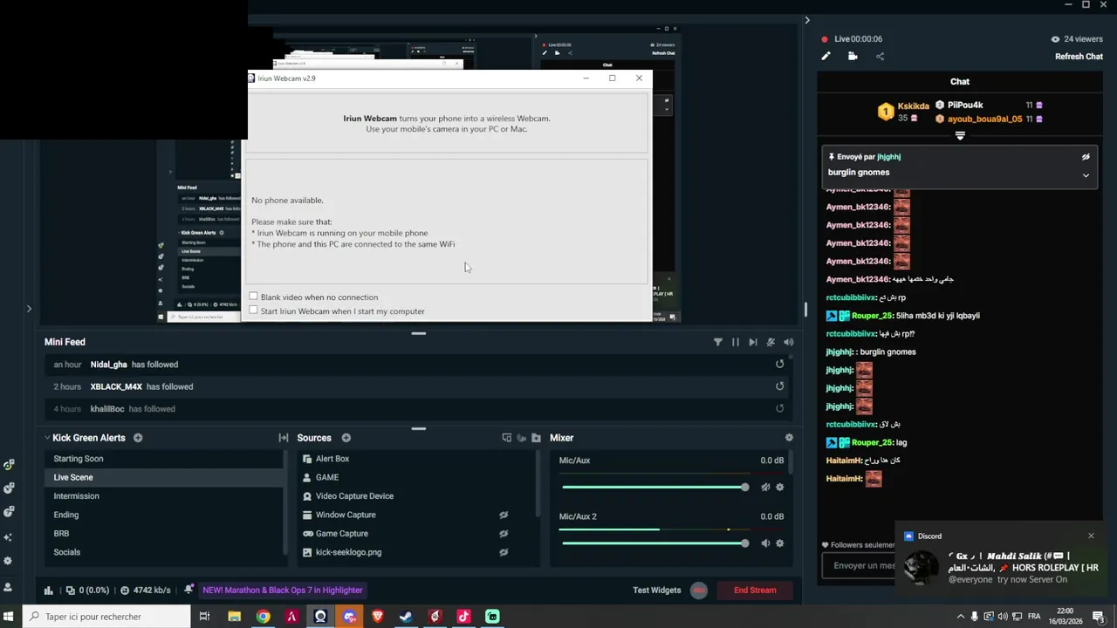Mute the Mic/Aux 2 channel
The image size is (1117, 628).
(x=765, y=543)
